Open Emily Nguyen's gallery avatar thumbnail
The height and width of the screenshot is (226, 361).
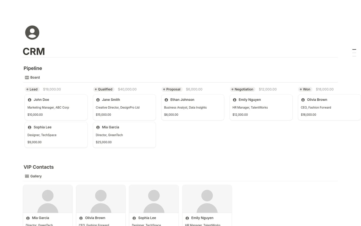pyautogui.click(x=207, y=199)
